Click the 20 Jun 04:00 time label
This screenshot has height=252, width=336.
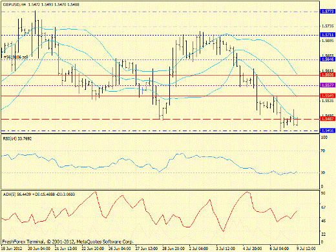[x=39, y=248]
